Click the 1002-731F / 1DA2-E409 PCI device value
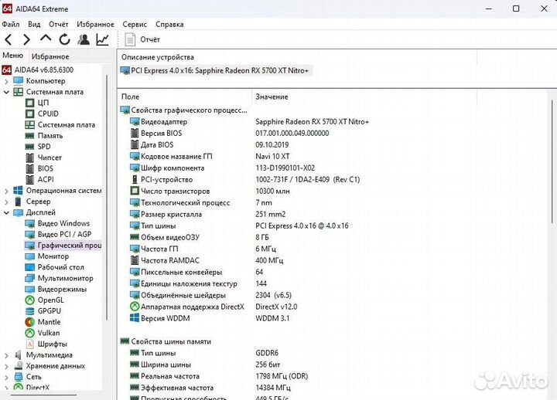This screenshot has height=400, width=557. [308, 180]
